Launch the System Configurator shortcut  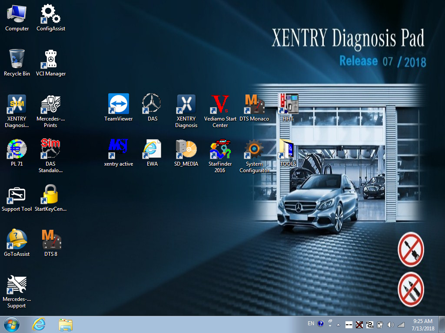pos(254,149)
